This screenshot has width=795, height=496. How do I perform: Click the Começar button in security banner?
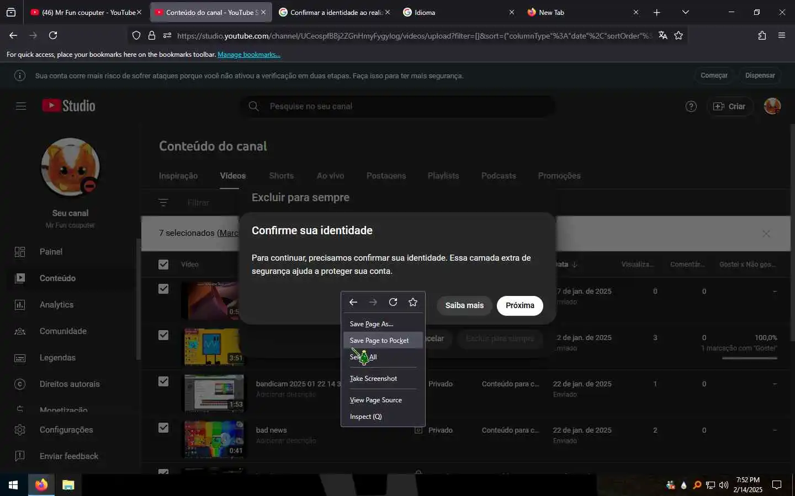coord(714,76)
